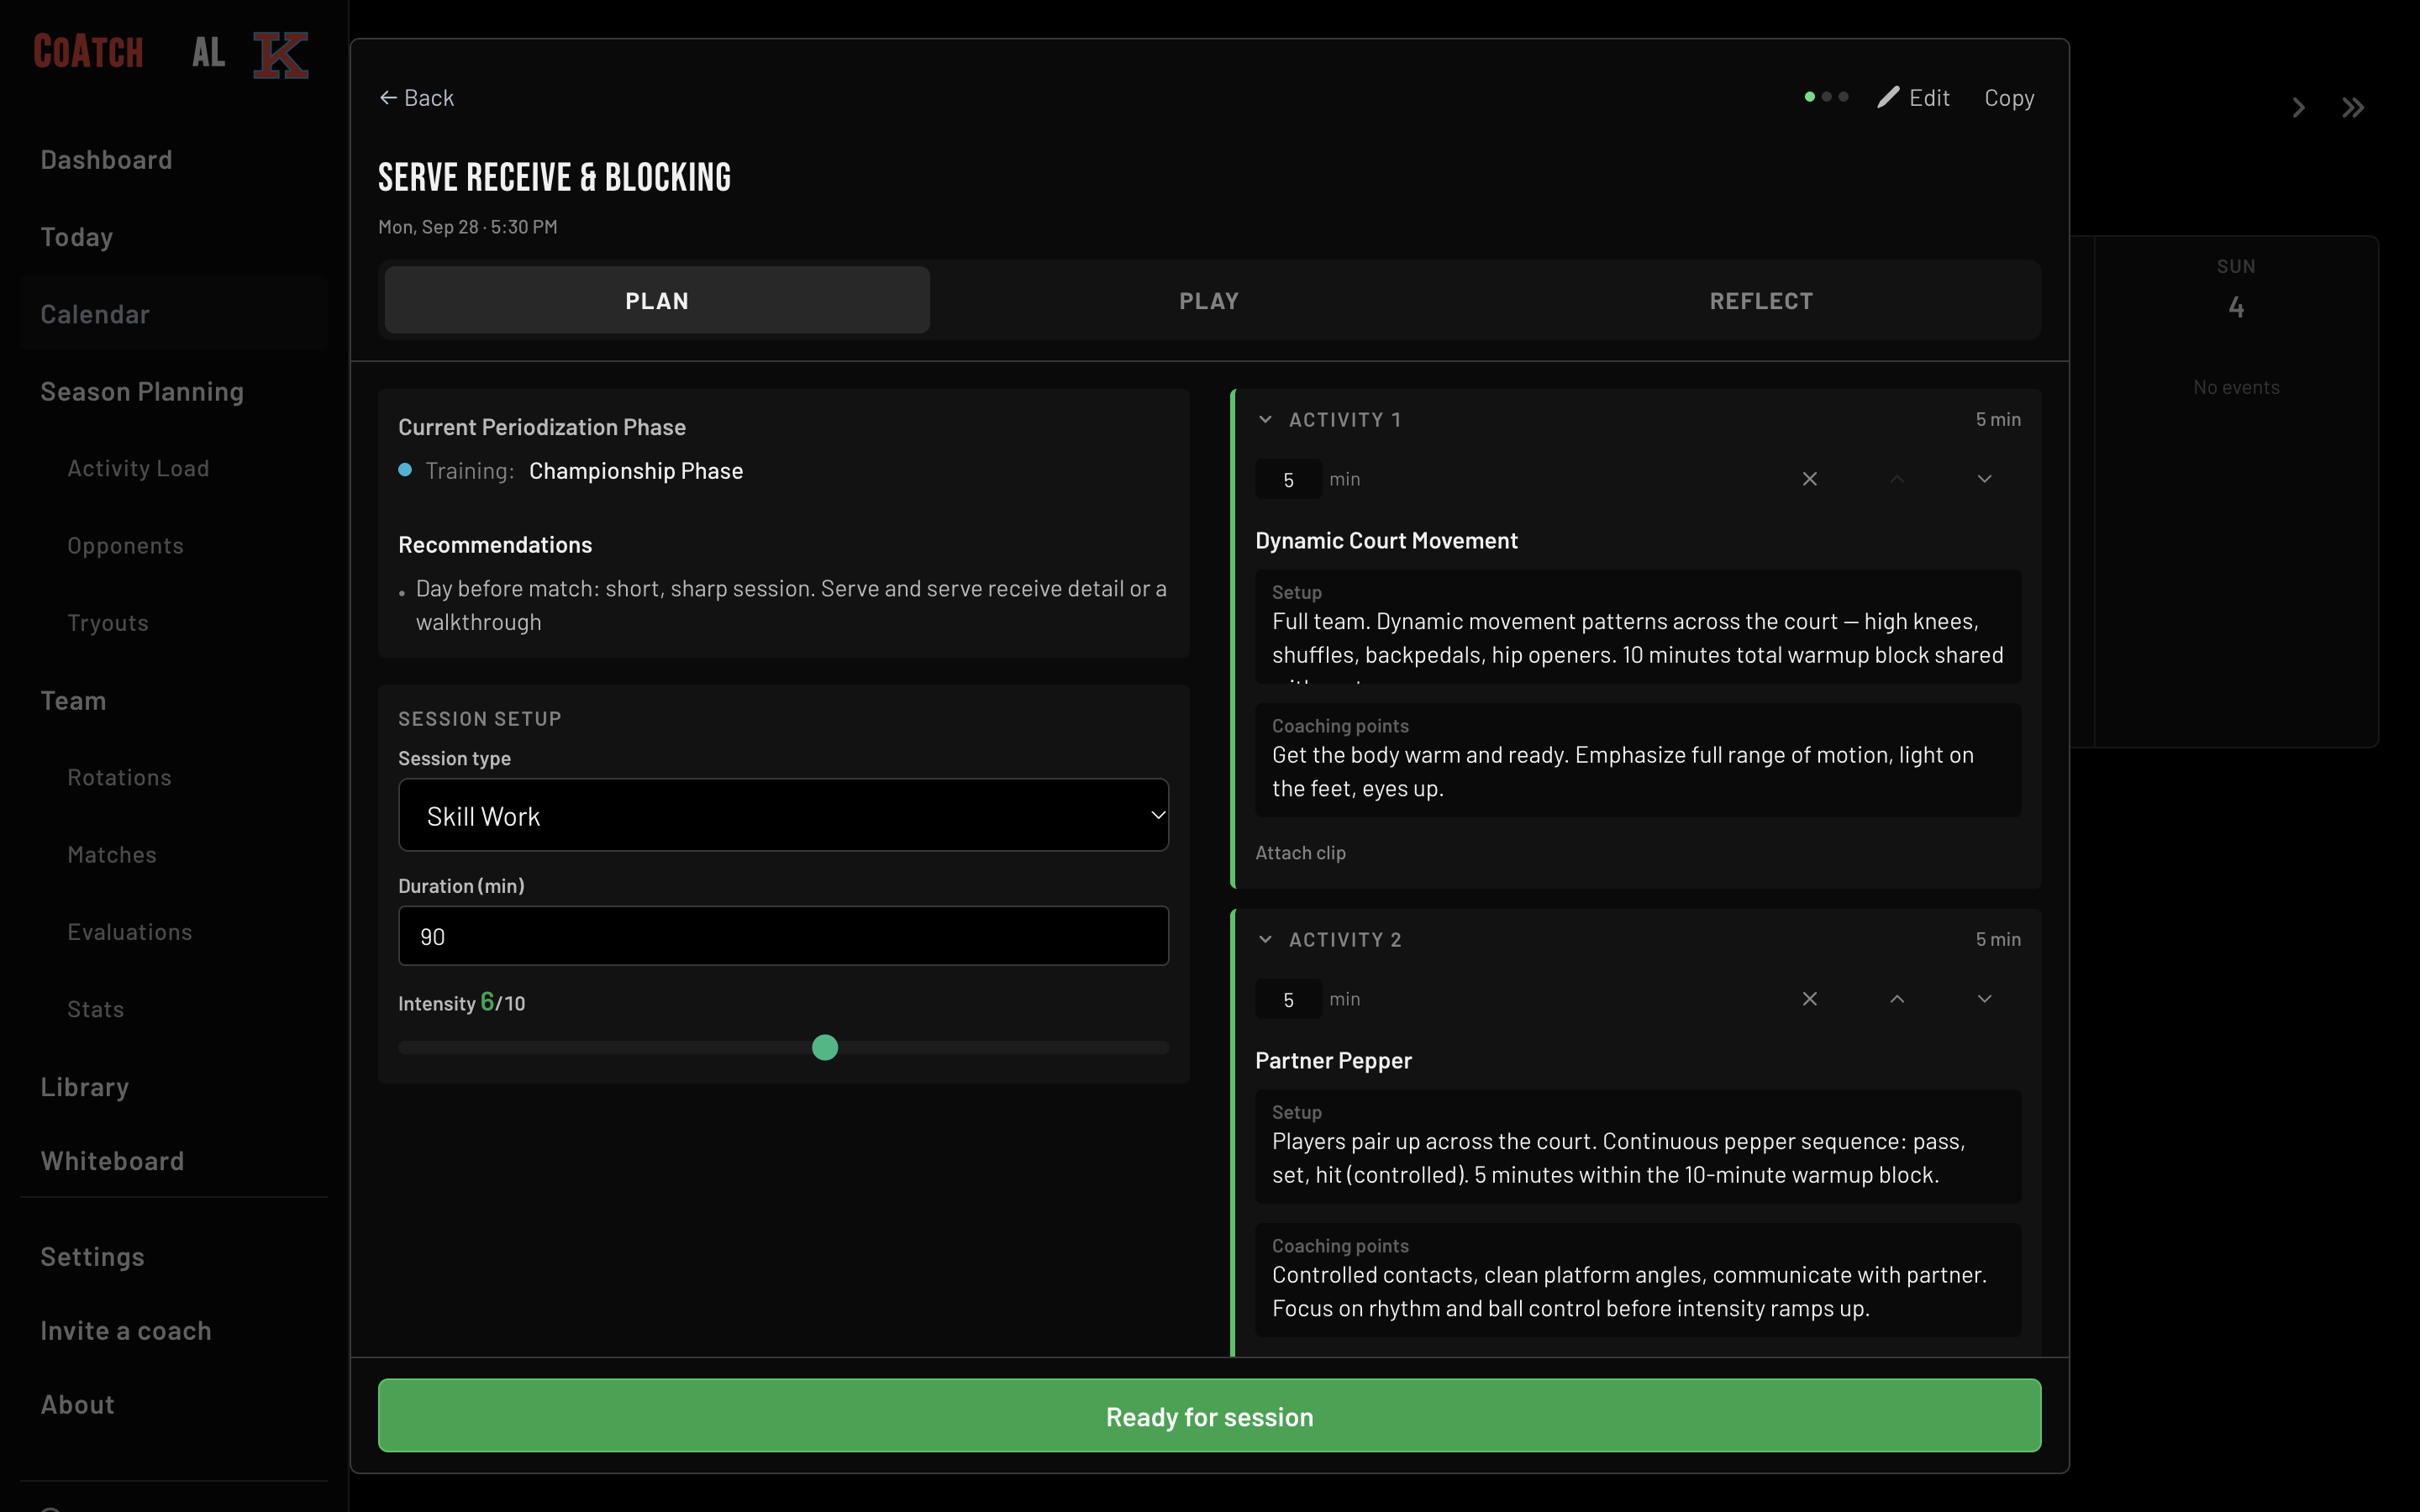Click the Ready for session button
The width and height of the screenshot is (2420, 1512).
[1209, 1416]
